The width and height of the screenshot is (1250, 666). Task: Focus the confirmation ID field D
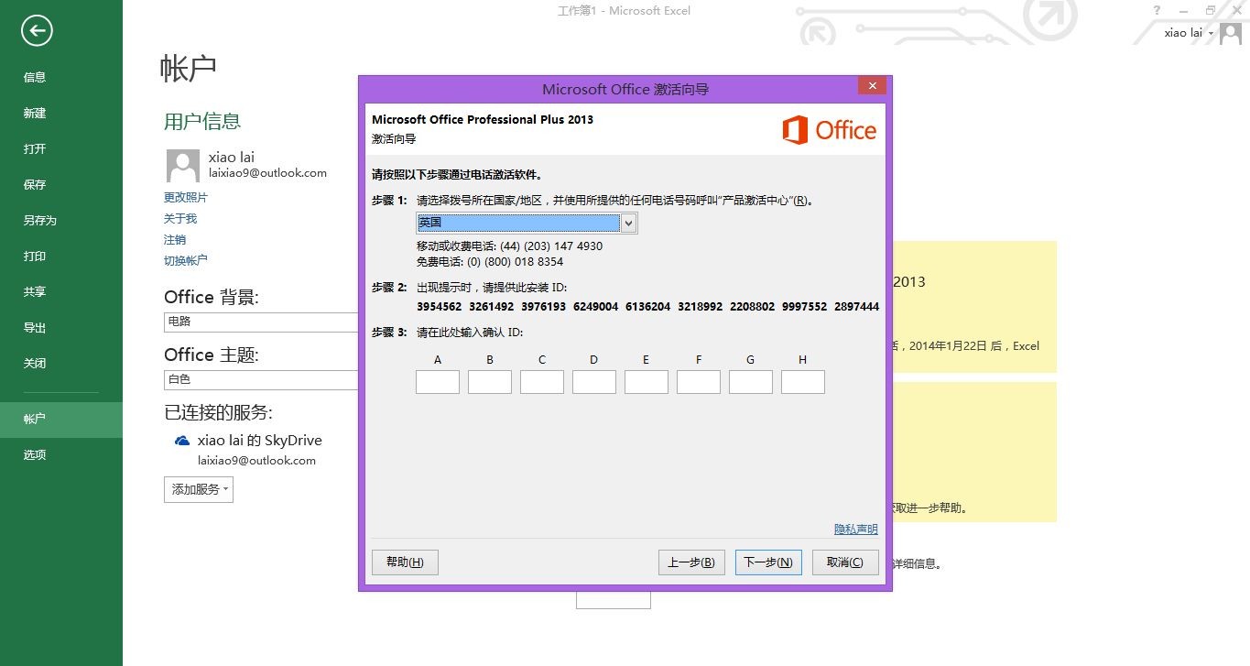[594, 382]
